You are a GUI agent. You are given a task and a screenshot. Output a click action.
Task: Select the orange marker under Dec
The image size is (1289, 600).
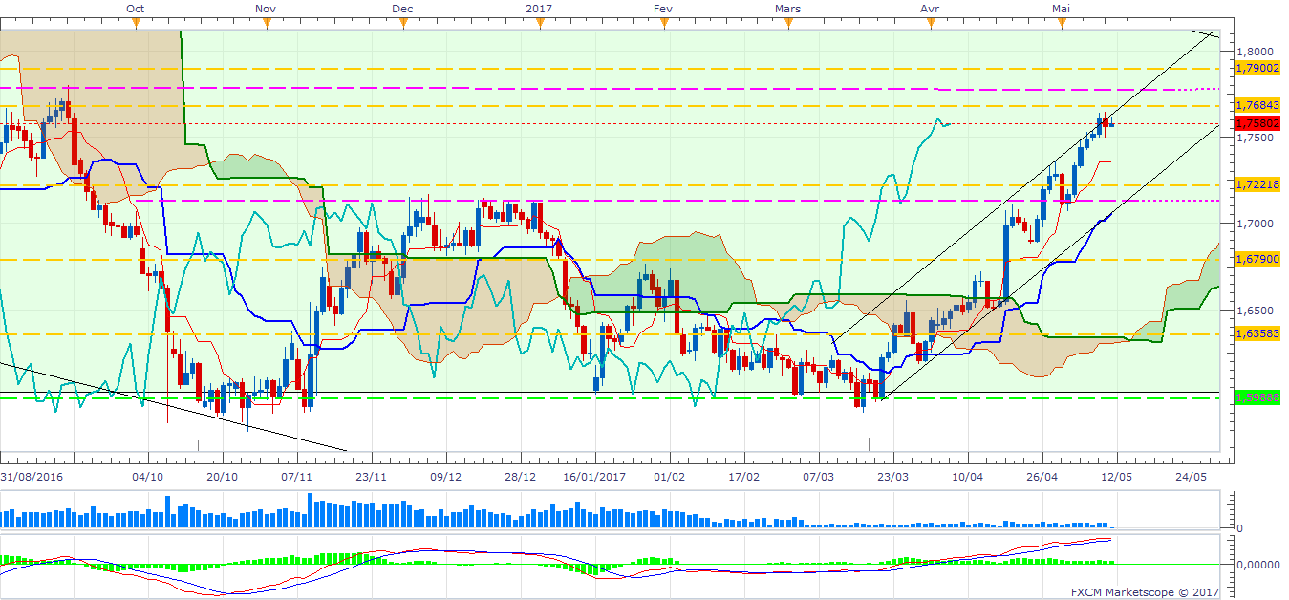(x=403, y=24)
